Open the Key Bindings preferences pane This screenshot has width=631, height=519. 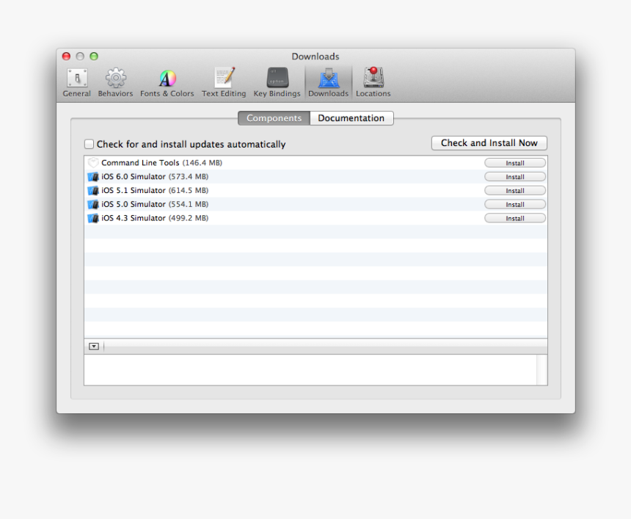[x=277, y=81]
